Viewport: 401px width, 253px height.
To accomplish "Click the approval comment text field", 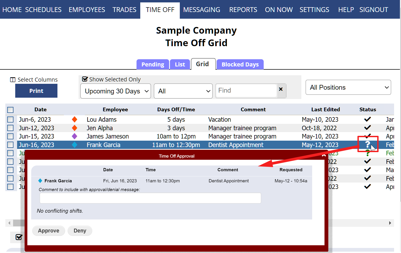I will (x=150, y=198).
